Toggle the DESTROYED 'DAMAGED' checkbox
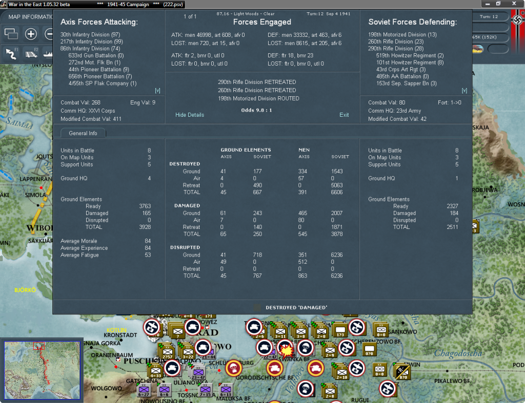525x403 pixels. click(257, 307)
